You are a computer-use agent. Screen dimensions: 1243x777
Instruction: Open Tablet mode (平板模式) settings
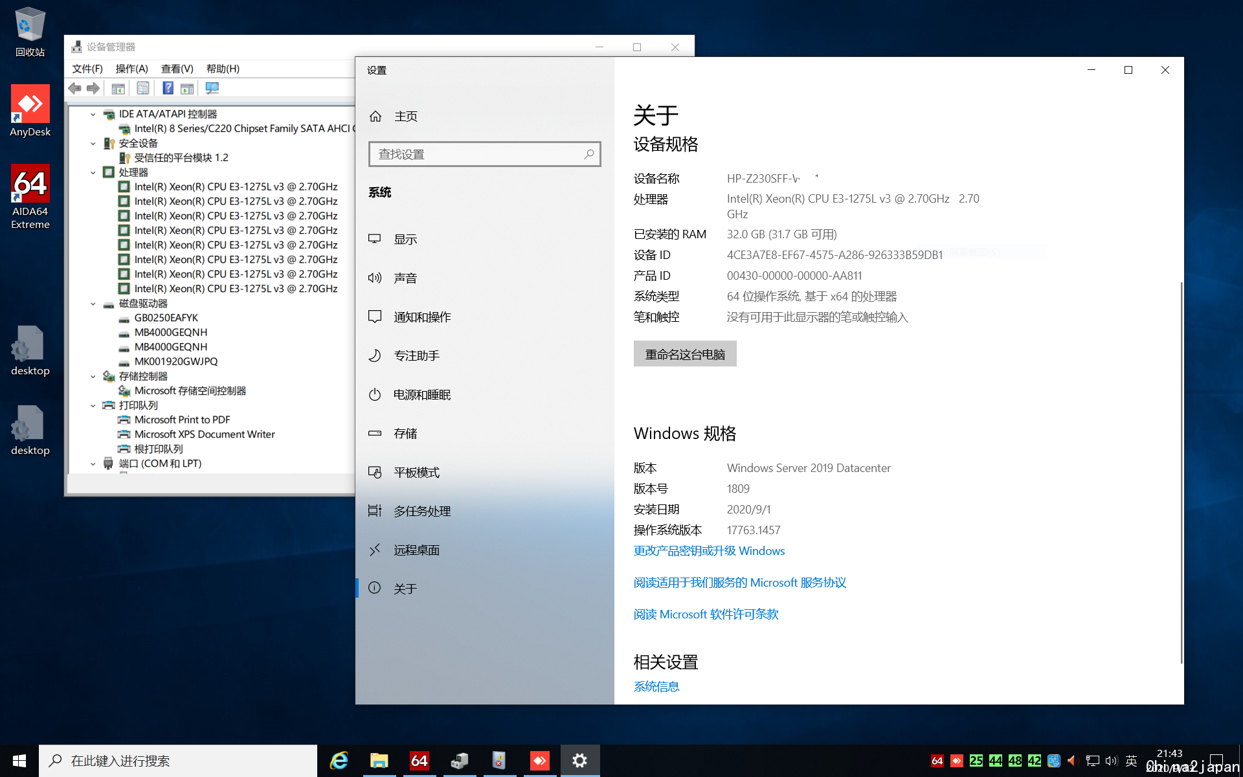(484, 473)
